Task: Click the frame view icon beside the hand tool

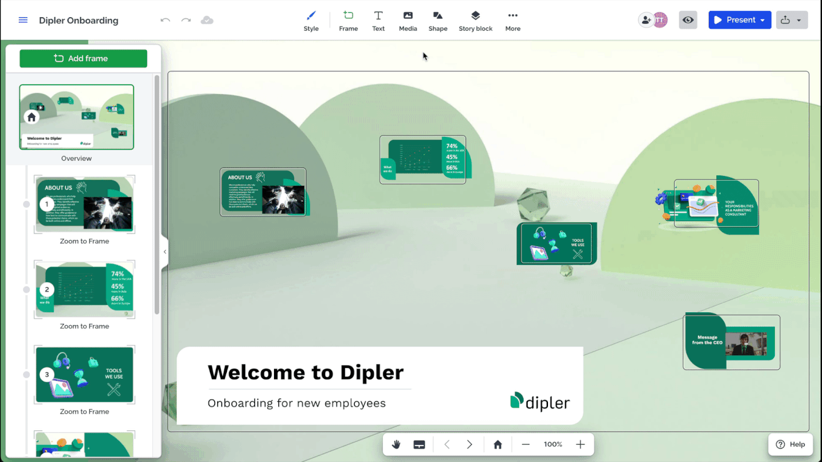Action: pos(419,444)
